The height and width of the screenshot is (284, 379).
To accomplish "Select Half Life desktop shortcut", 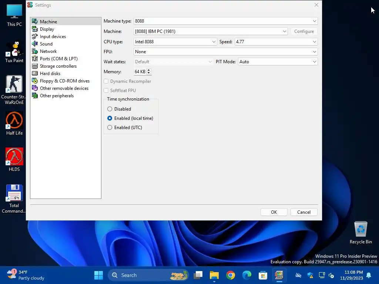I will tap(14, 123).
